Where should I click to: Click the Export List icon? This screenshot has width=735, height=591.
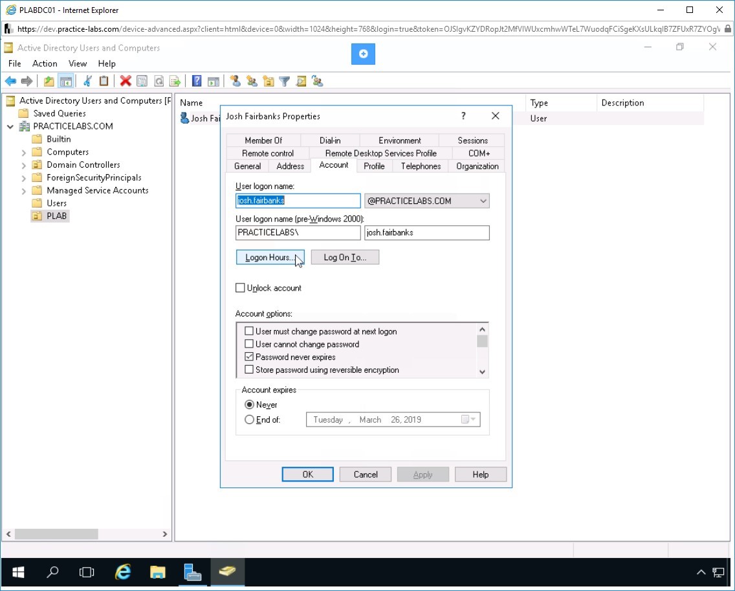(x=175, y=81)
